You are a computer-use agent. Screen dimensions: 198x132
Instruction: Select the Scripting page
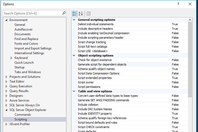tap(21, 119)
